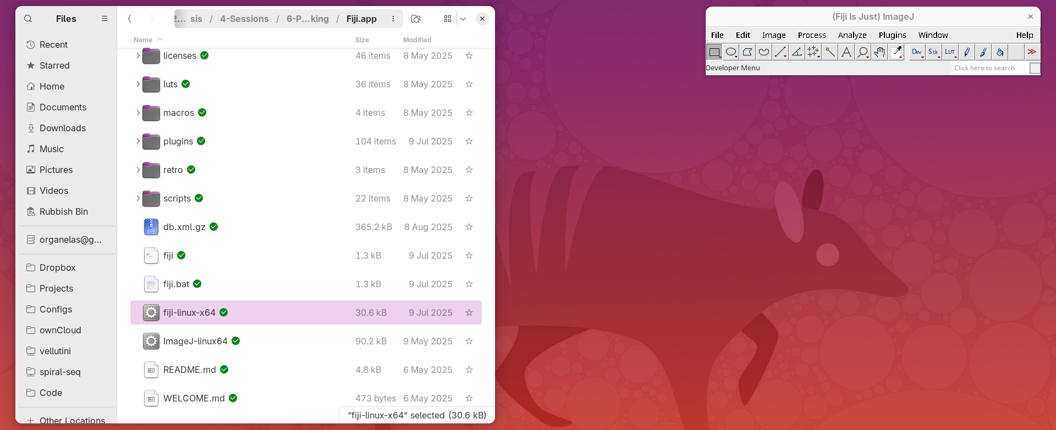This screenshot has height=430, width=1056.
Task: Choose the Angle tool in ImageJ
Action: click(x=797, y=52)
